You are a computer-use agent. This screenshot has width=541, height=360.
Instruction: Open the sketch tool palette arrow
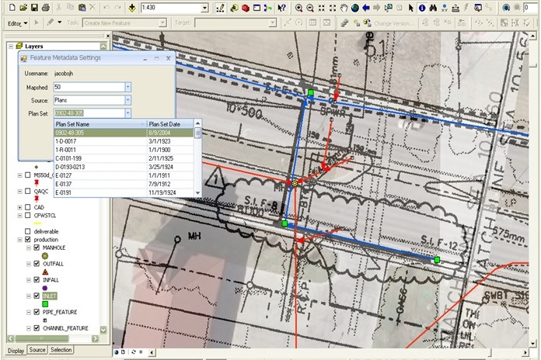pos(59,22)
